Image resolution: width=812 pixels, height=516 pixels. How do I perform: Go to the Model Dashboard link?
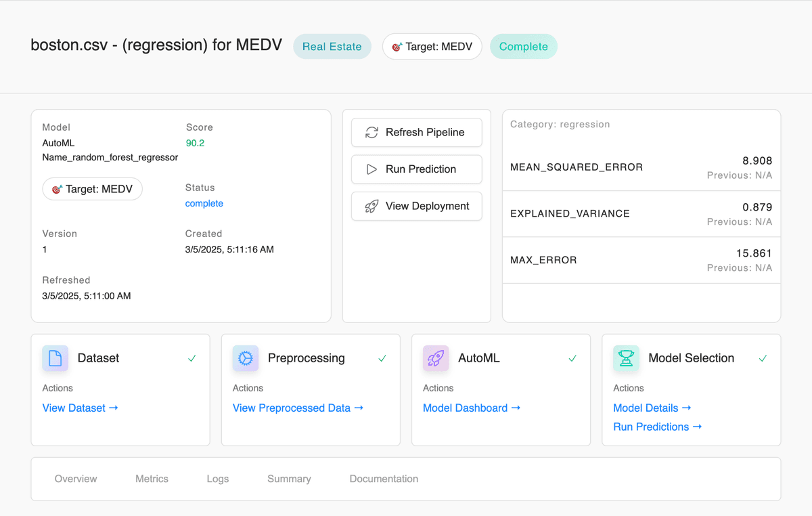click(472, 408)
